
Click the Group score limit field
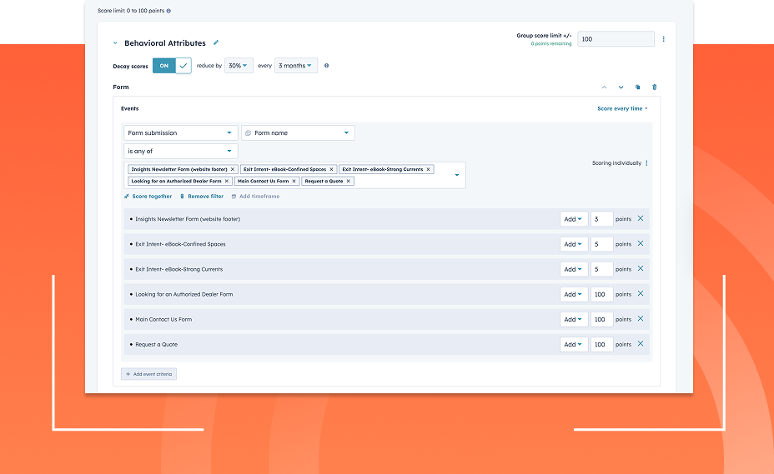616,39
